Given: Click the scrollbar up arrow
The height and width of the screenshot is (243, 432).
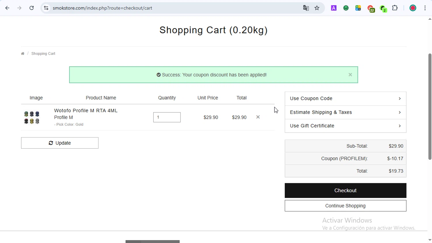Looking at the screenshot, I should coord(430,19).
